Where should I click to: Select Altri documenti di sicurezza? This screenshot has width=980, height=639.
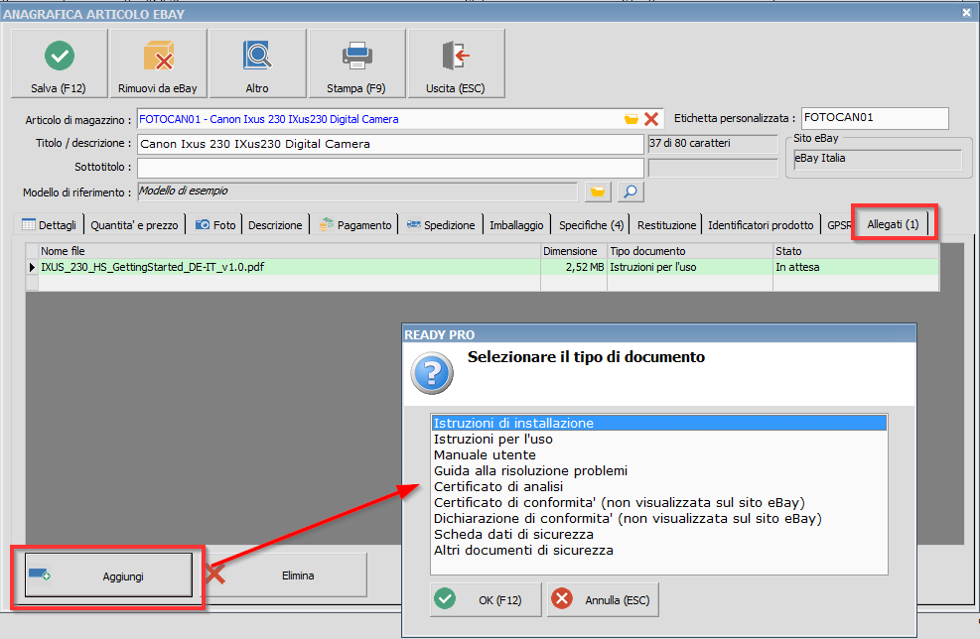658,551
